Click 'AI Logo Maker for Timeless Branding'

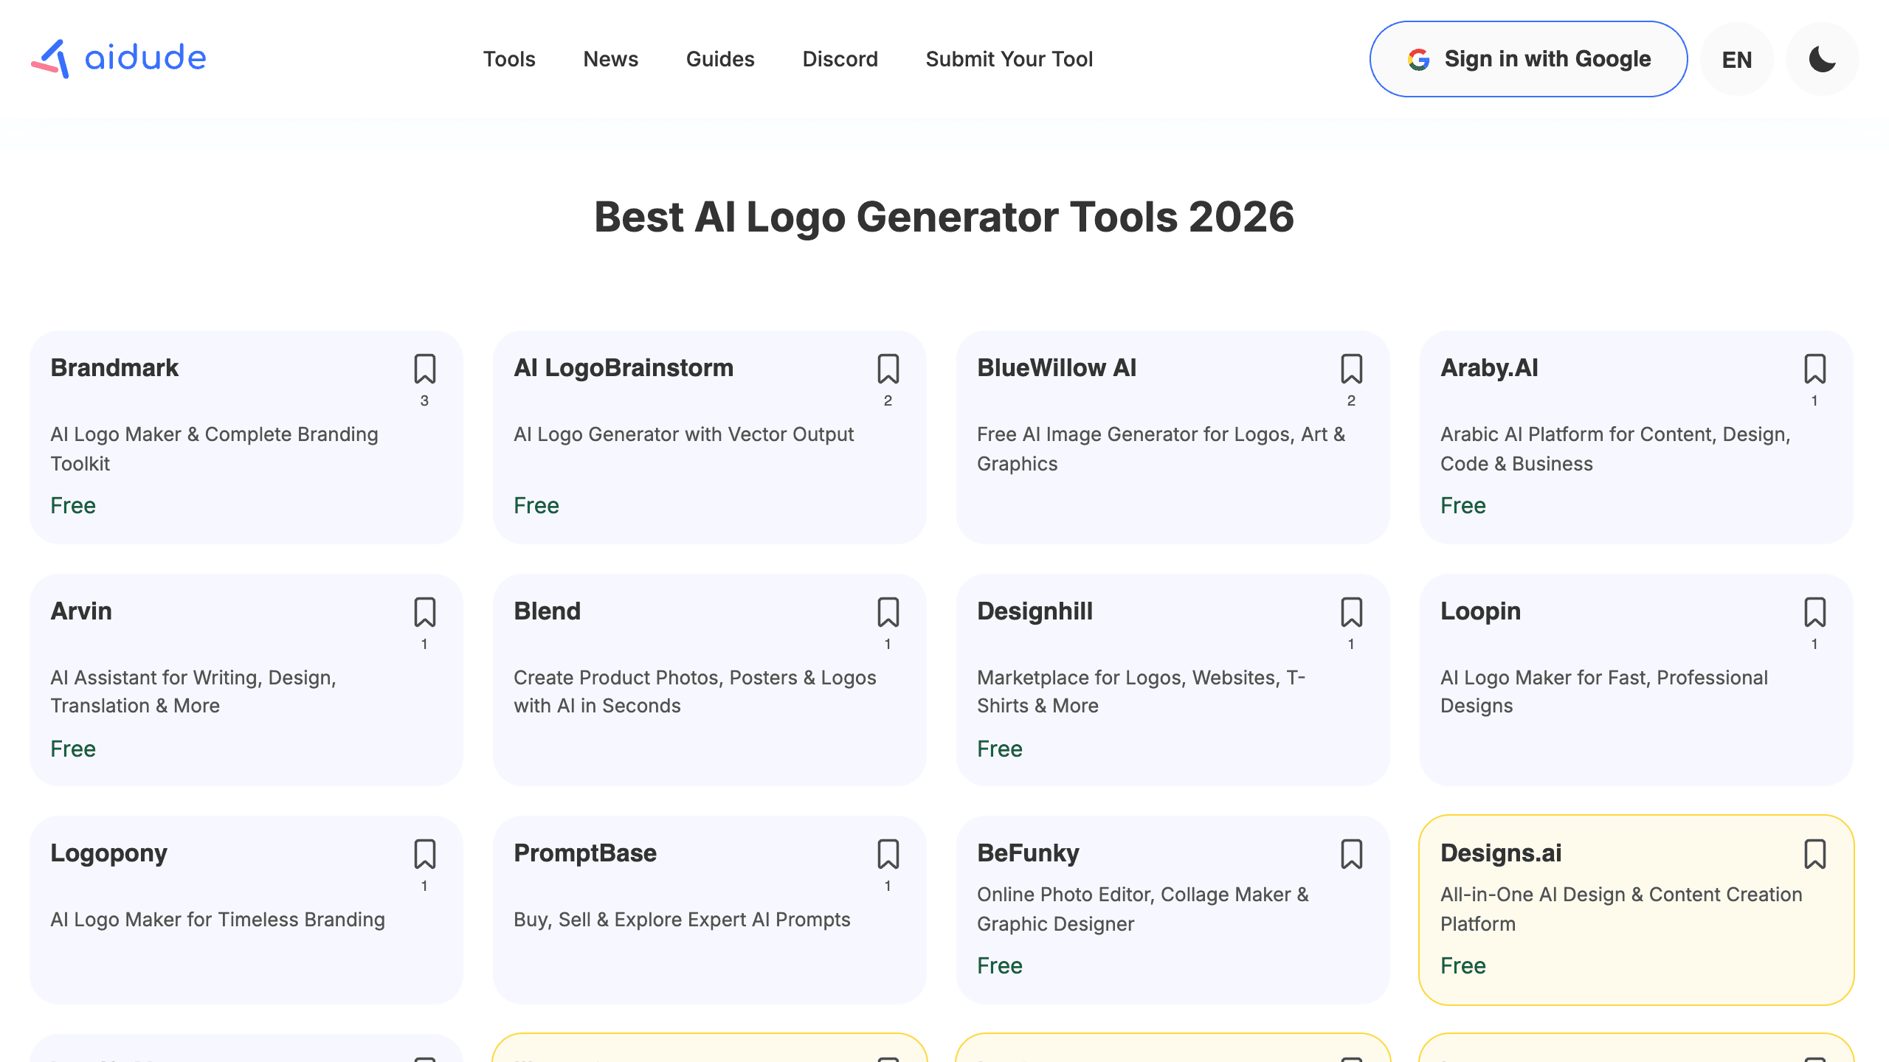coord(218,920)
